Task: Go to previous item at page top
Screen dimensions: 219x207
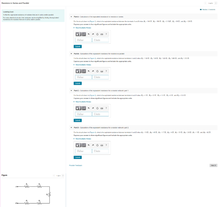Action: click(x=205, y=3)
